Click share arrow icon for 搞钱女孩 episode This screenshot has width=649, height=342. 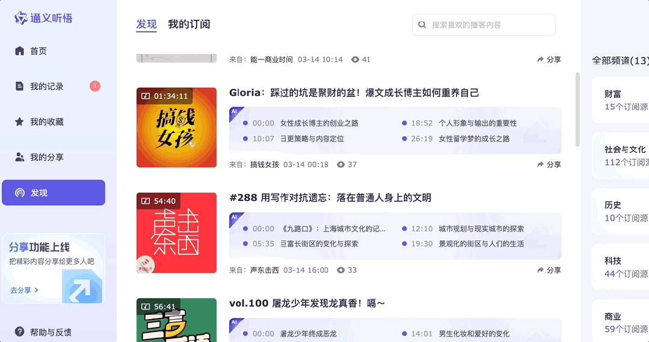coord(540,164)
